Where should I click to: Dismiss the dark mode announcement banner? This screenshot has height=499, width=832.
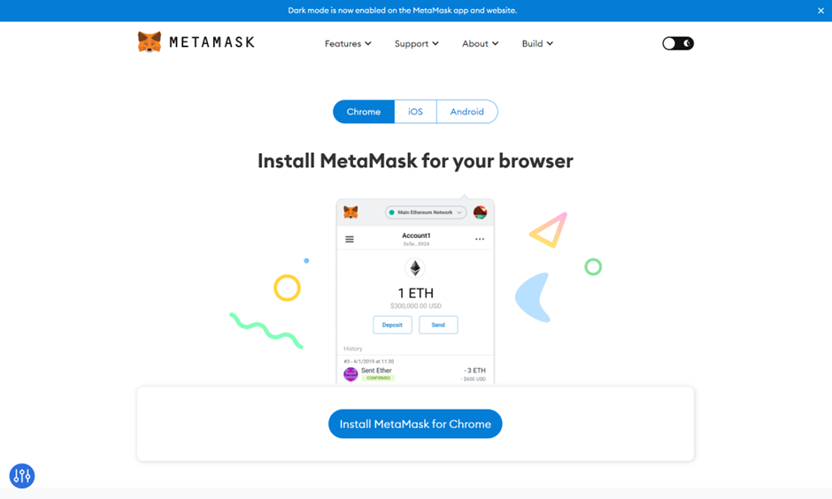click(820, 11)
